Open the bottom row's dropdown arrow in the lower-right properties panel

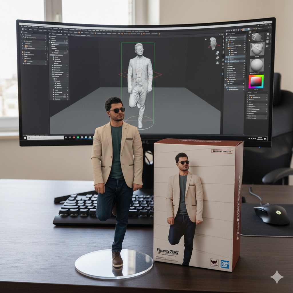[x=266, y=117]
